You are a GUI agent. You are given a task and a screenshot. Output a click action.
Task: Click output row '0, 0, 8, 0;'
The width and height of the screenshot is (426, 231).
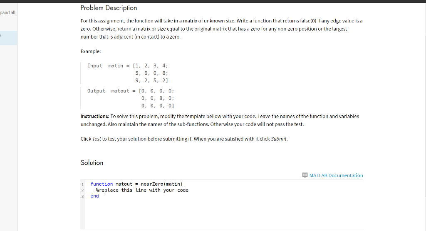tap(158, 98)
